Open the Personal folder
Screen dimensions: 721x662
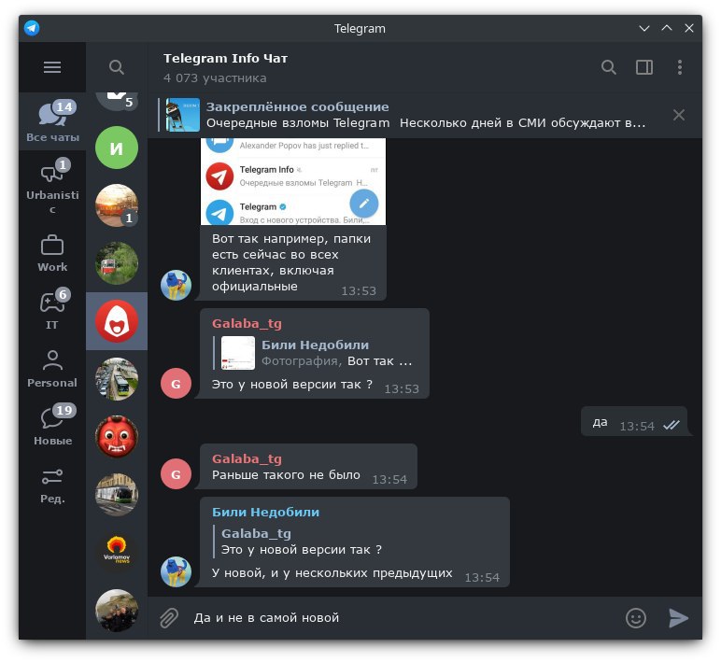(52, 369)
